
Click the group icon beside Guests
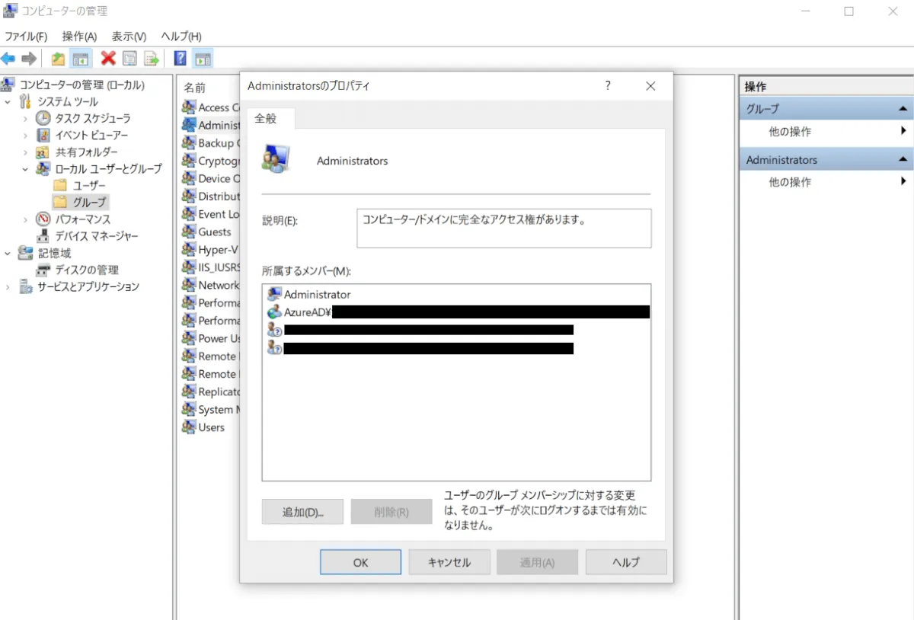189,232
